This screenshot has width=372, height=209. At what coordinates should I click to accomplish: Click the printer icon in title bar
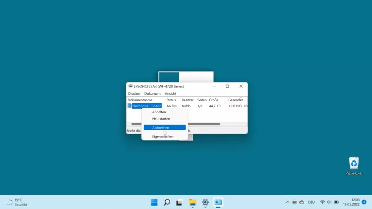point(130,86)
